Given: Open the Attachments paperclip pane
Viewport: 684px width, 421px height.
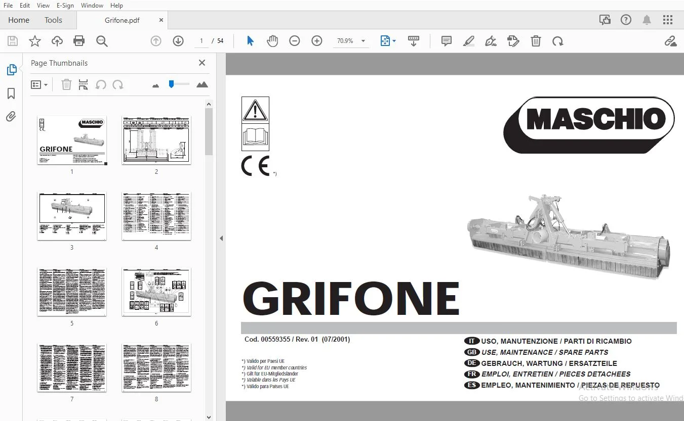Looking at the screenshot, I should point(11,117).
